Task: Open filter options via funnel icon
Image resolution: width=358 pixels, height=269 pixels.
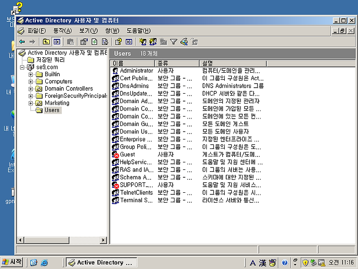Action: click(174, 42)
